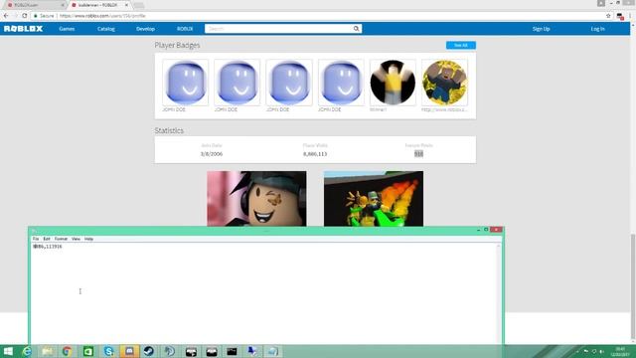
Task: Close the builderman - ROBLOX tab
Action: [126, 5]
